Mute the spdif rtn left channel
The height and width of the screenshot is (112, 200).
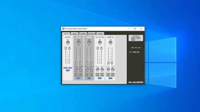[108, 76]
